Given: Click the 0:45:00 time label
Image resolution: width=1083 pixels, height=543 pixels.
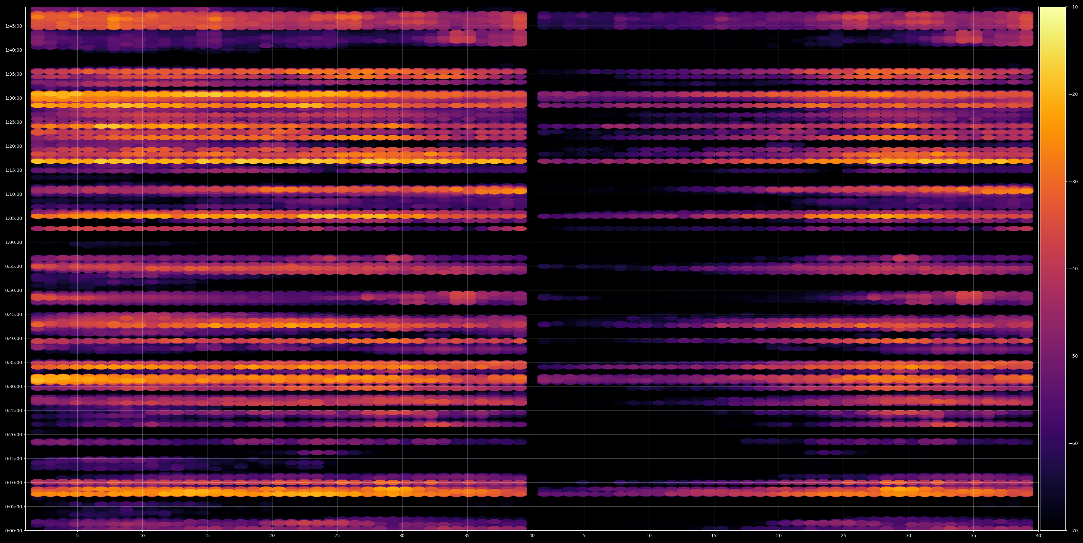Looking at the screenshot, I should [x=13, y=314].
